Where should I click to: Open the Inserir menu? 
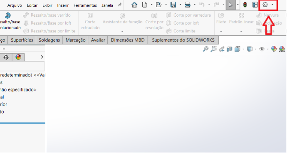[63, 5]
